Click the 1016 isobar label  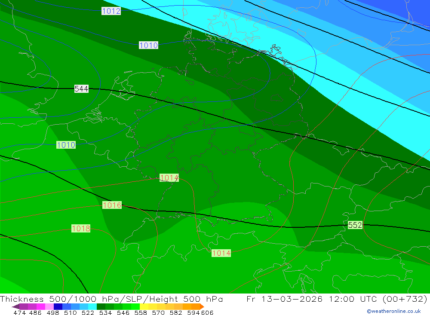pyautogui.click(x=112, y=205)
